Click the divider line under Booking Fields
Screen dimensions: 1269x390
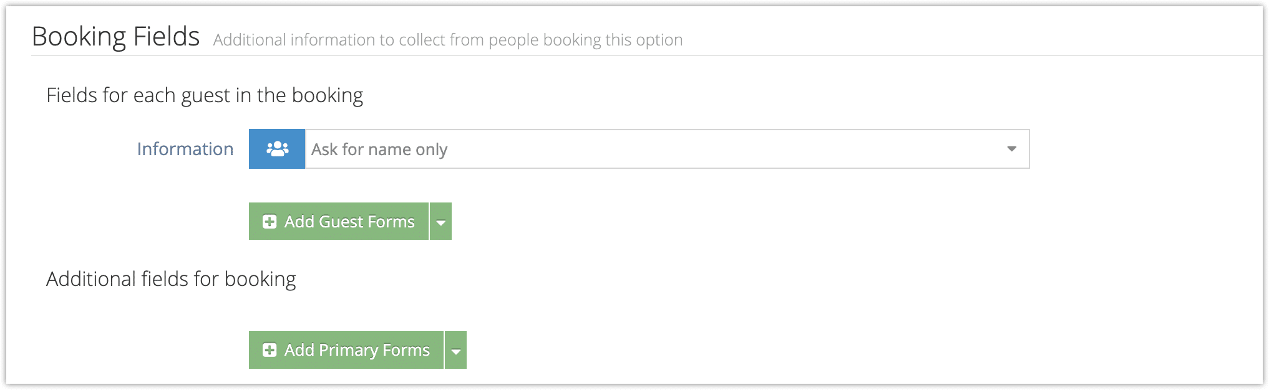pos(646,55)
